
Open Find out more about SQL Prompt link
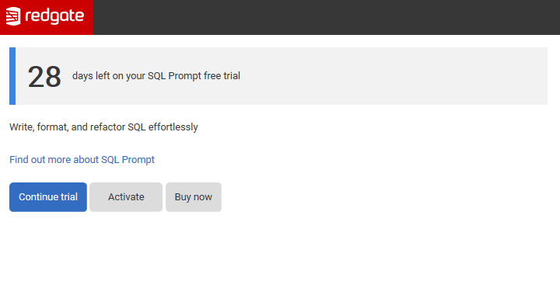pyautogui.click(x=82, y=160)
